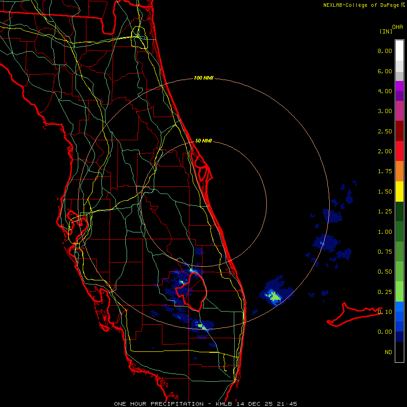Select the 0.00 legend value
Viewport: 407px width, 407px height.
tap(385, 332)
